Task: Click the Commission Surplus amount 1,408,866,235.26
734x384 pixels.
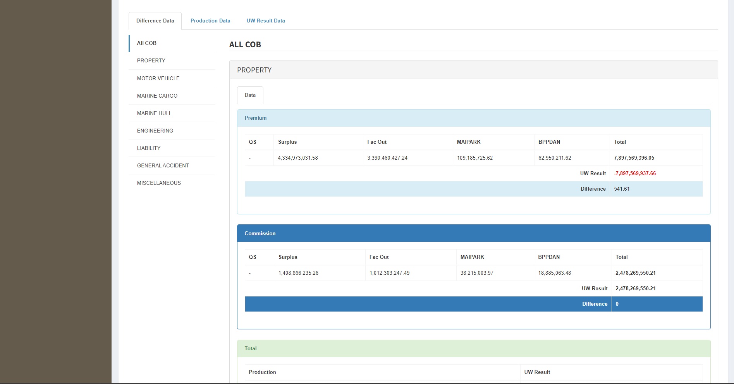Action: pyautogui.click(x=298, y=273)
